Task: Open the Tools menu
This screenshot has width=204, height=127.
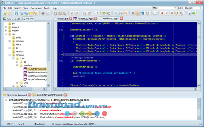Action: tap(47, 8)
